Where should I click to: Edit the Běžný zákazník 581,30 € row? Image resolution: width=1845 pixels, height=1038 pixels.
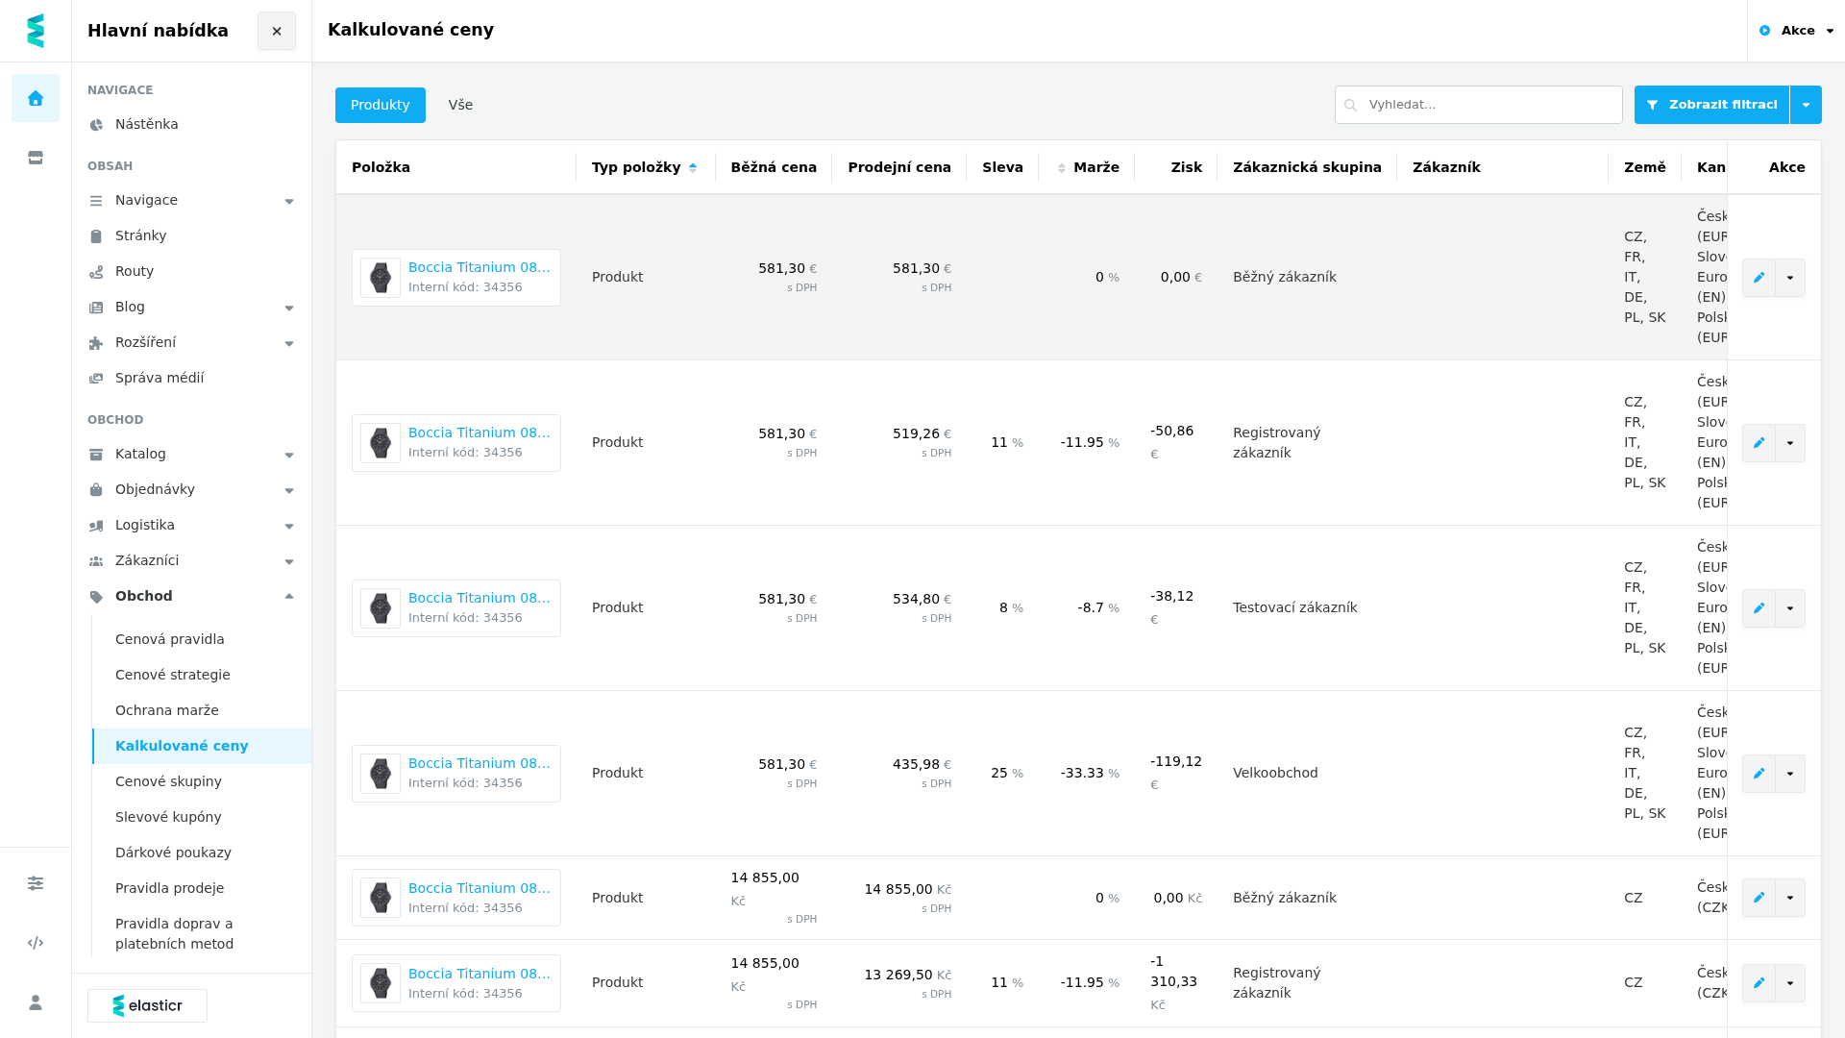1759,278
